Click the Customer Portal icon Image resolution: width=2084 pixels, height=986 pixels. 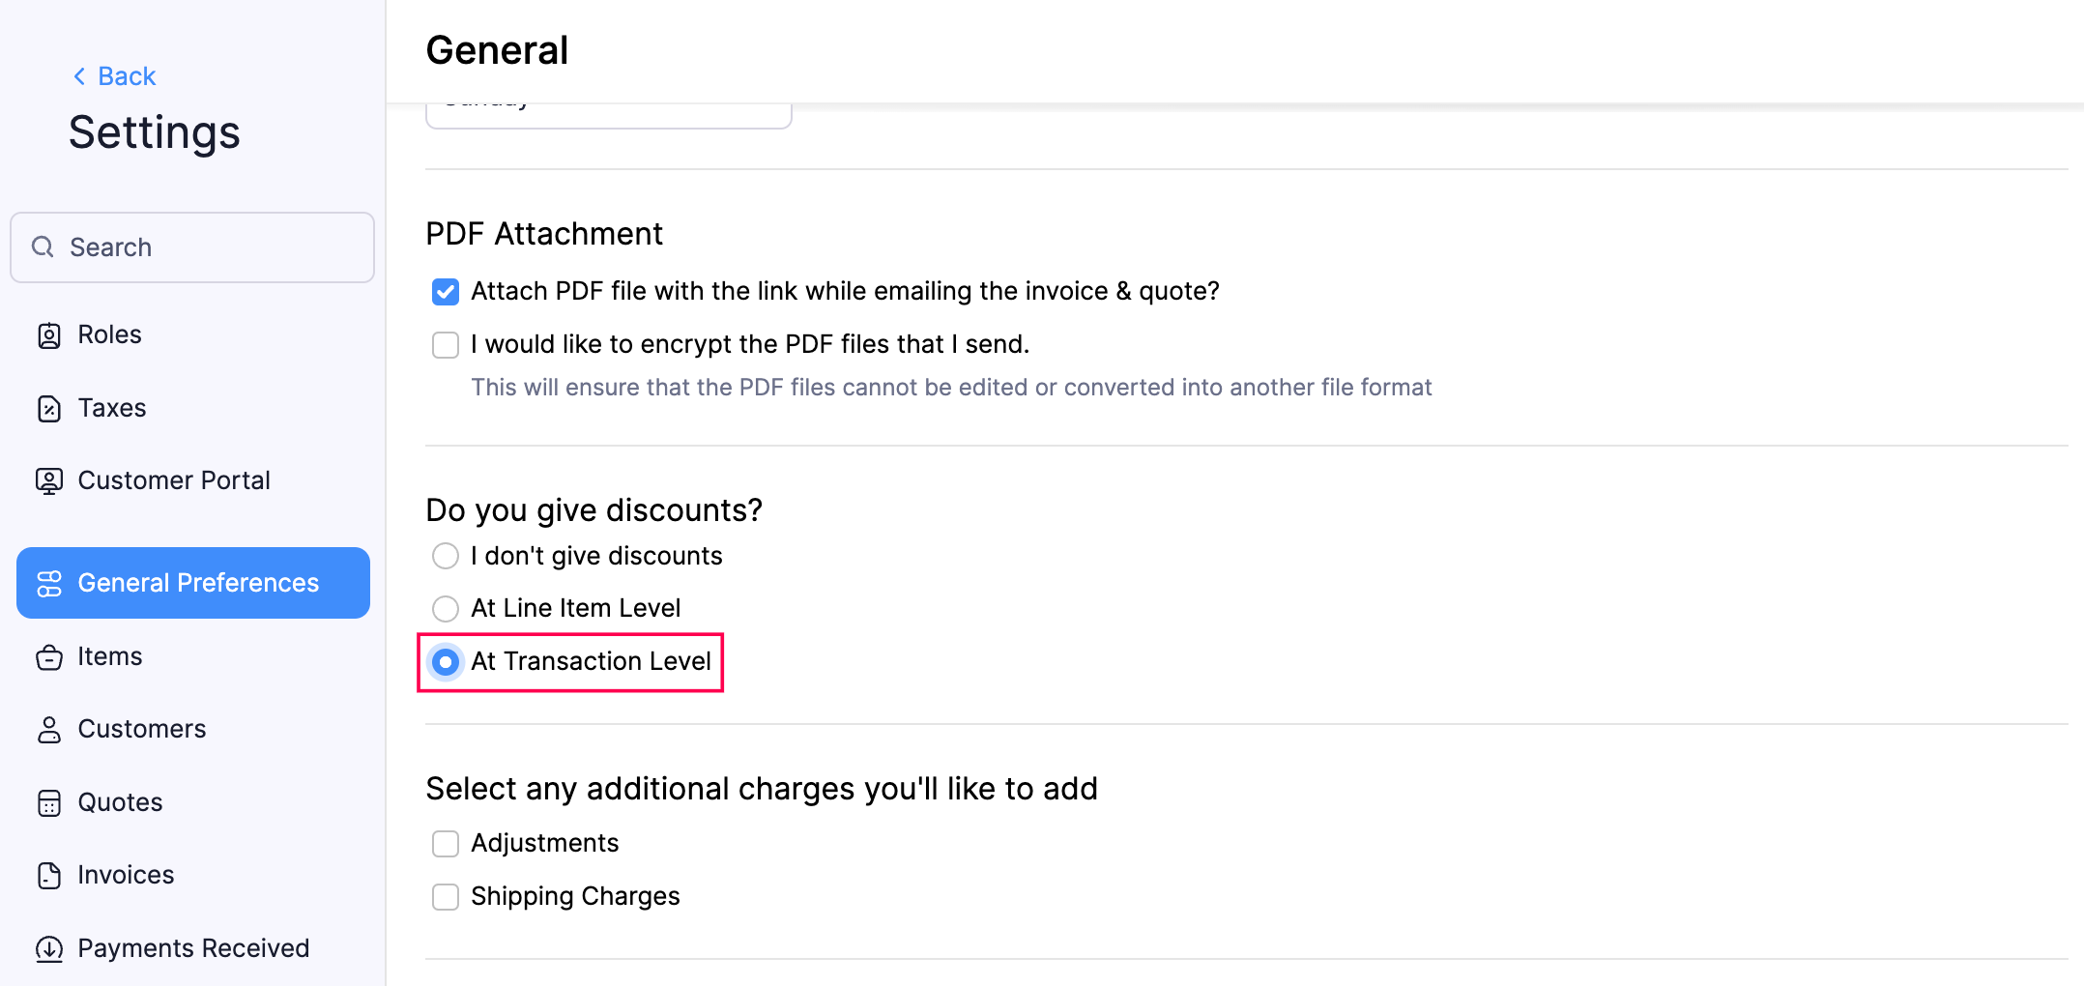(50, 480)
